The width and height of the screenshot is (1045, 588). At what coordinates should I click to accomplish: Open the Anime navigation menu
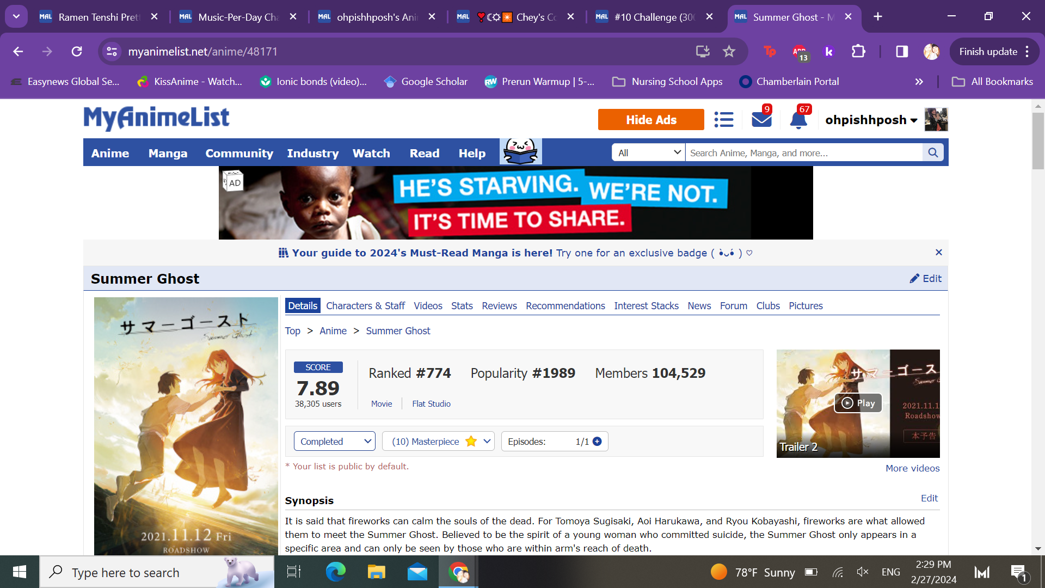pos(110,153)
